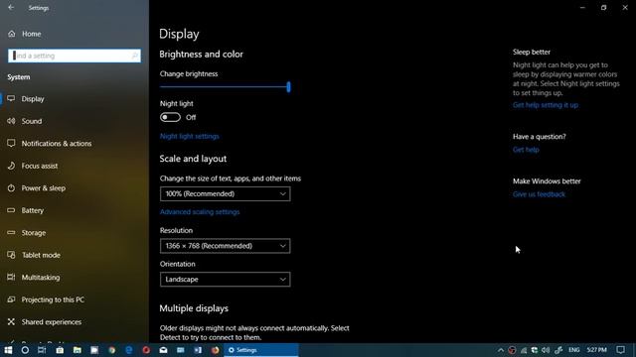Click the Change brightness slider handle
The image size is (636, 357).
pyautogui.click(x=288, y=86)
